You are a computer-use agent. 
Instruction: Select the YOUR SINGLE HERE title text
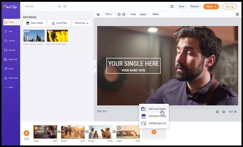(x=133, y=64)
